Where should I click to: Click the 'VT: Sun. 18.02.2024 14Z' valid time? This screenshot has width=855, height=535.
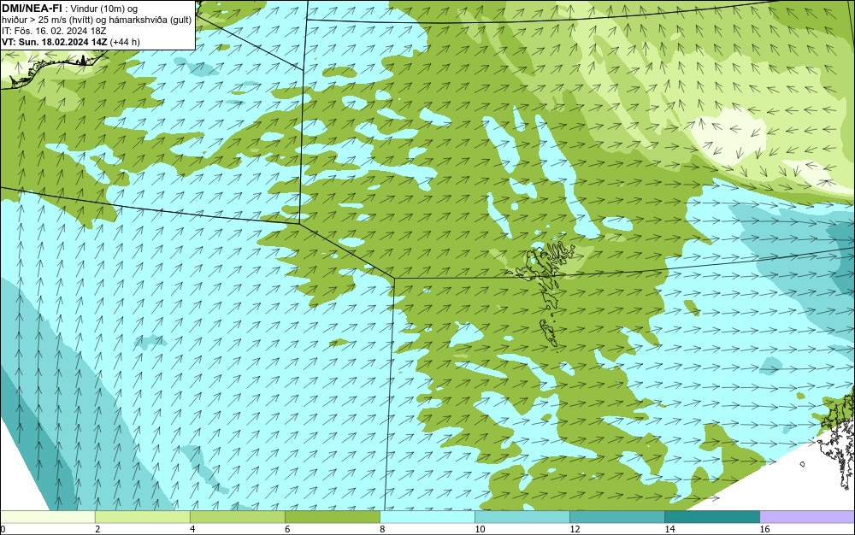pos(55,41)
